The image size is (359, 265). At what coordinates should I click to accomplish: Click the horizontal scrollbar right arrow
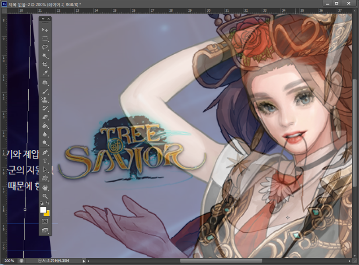(x=350, y=261)
